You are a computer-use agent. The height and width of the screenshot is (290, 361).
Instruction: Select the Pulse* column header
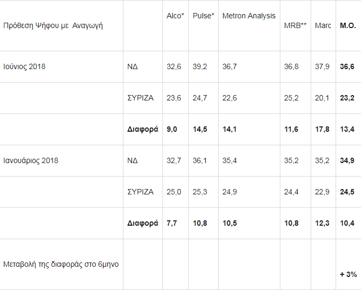click(204, 16)
